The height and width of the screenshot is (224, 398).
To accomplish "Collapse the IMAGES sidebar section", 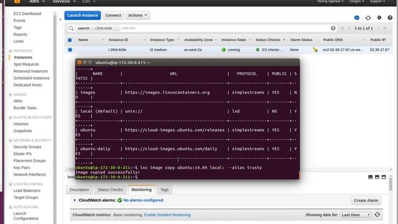I will [11, 95].
